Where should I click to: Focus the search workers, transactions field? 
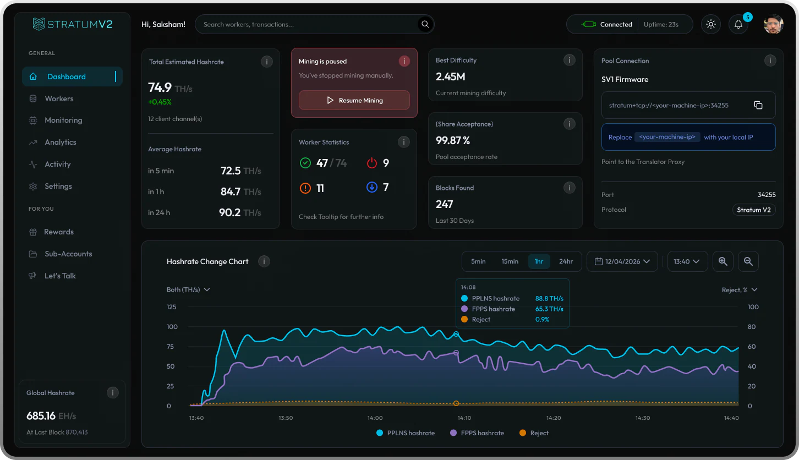pos(315,24)
